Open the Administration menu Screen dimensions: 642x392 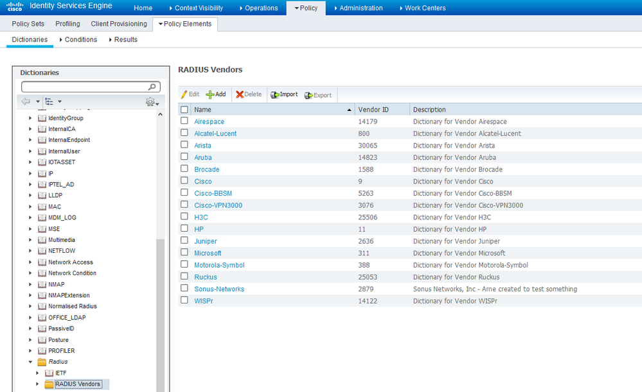359,8
